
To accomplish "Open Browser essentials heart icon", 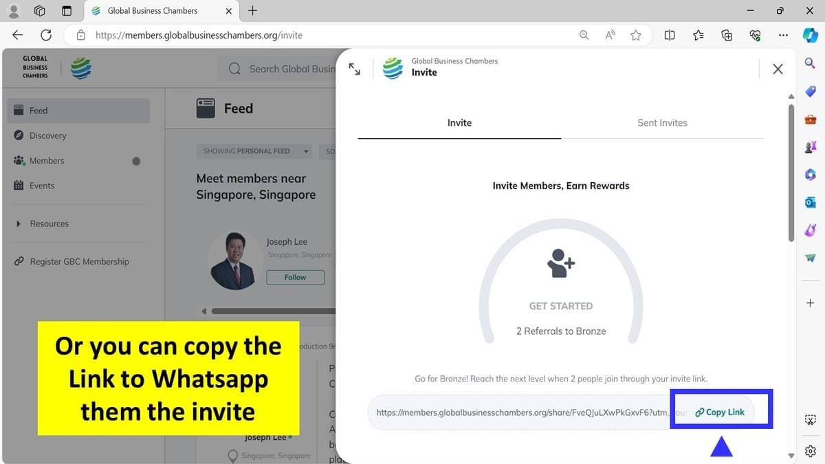I will coord(755,35).
